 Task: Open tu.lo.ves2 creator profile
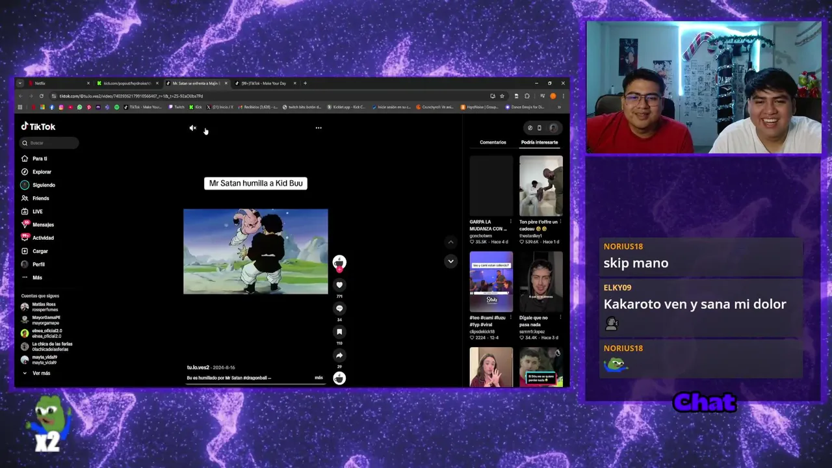click(198, 368)
